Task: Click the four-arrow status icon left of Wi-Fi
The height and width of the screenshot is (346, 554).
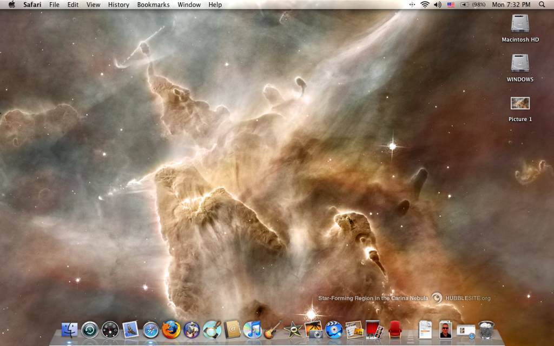Action: tap(412, 4)
